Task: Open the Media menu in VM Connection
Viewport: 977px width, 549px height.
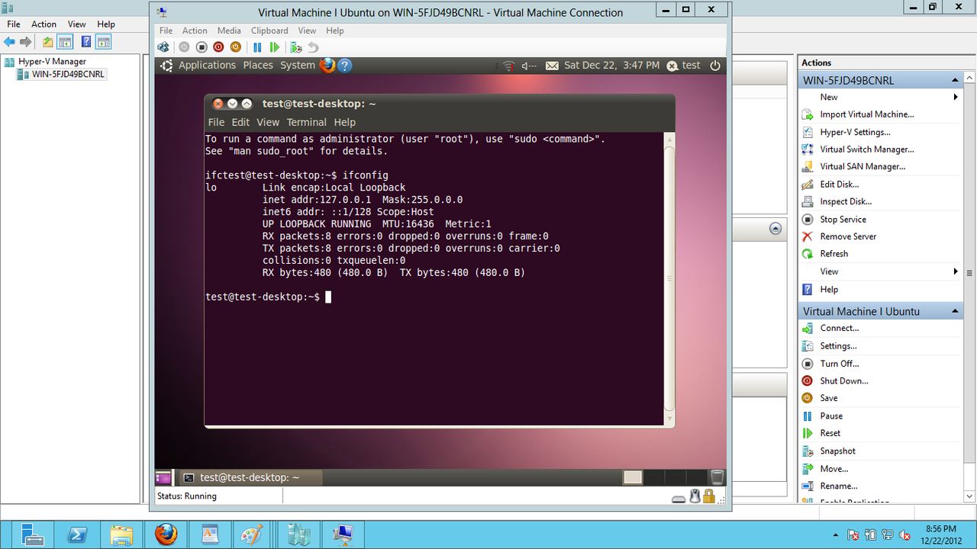Action: click(x=229, y=30)
